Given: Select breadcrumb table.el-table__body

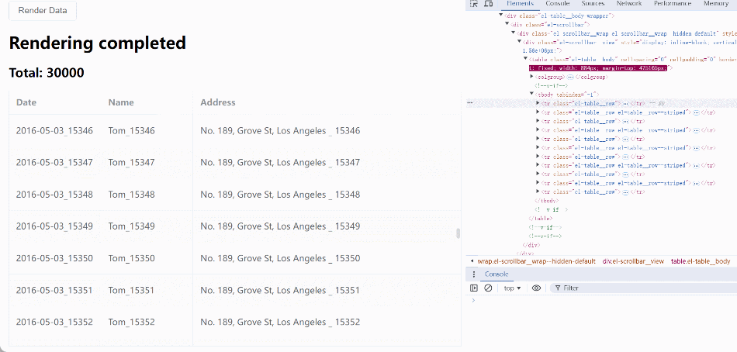Looking at the screenshot, I should pyautogui.click(x=701, y=261).
